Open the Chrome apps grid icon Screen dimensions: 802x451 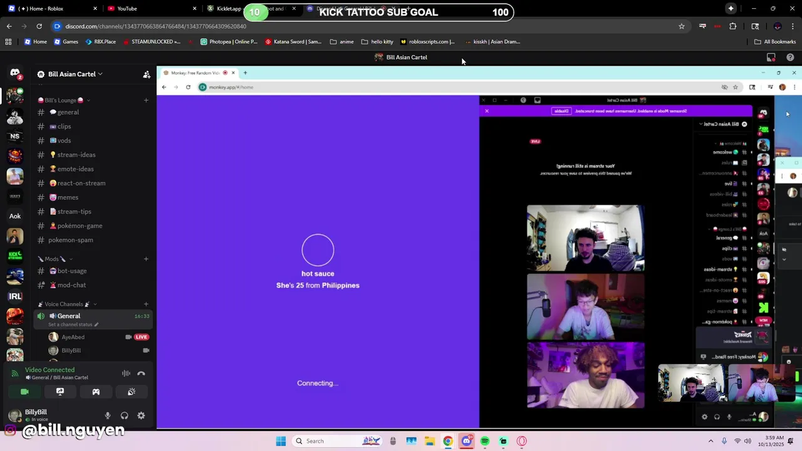pos(8,42)
